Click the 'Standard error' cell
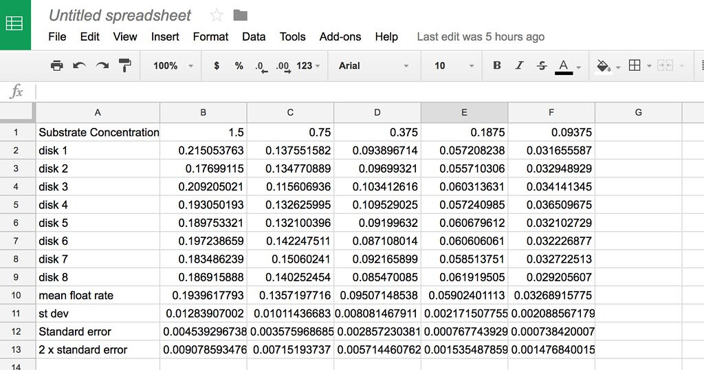Screen dimensions: 704x370 pos(98,332)
